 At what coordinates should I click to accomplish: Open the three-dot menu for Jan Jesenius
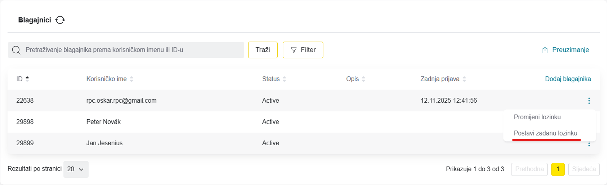pyautogui.click(x=589, y=144)
